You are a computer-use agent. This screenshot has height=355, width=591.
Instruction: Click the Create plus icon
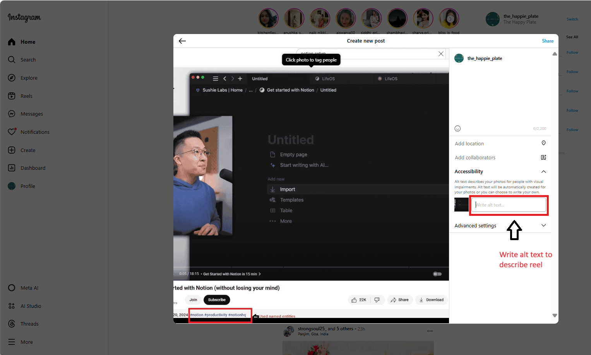tap(12, 150)
